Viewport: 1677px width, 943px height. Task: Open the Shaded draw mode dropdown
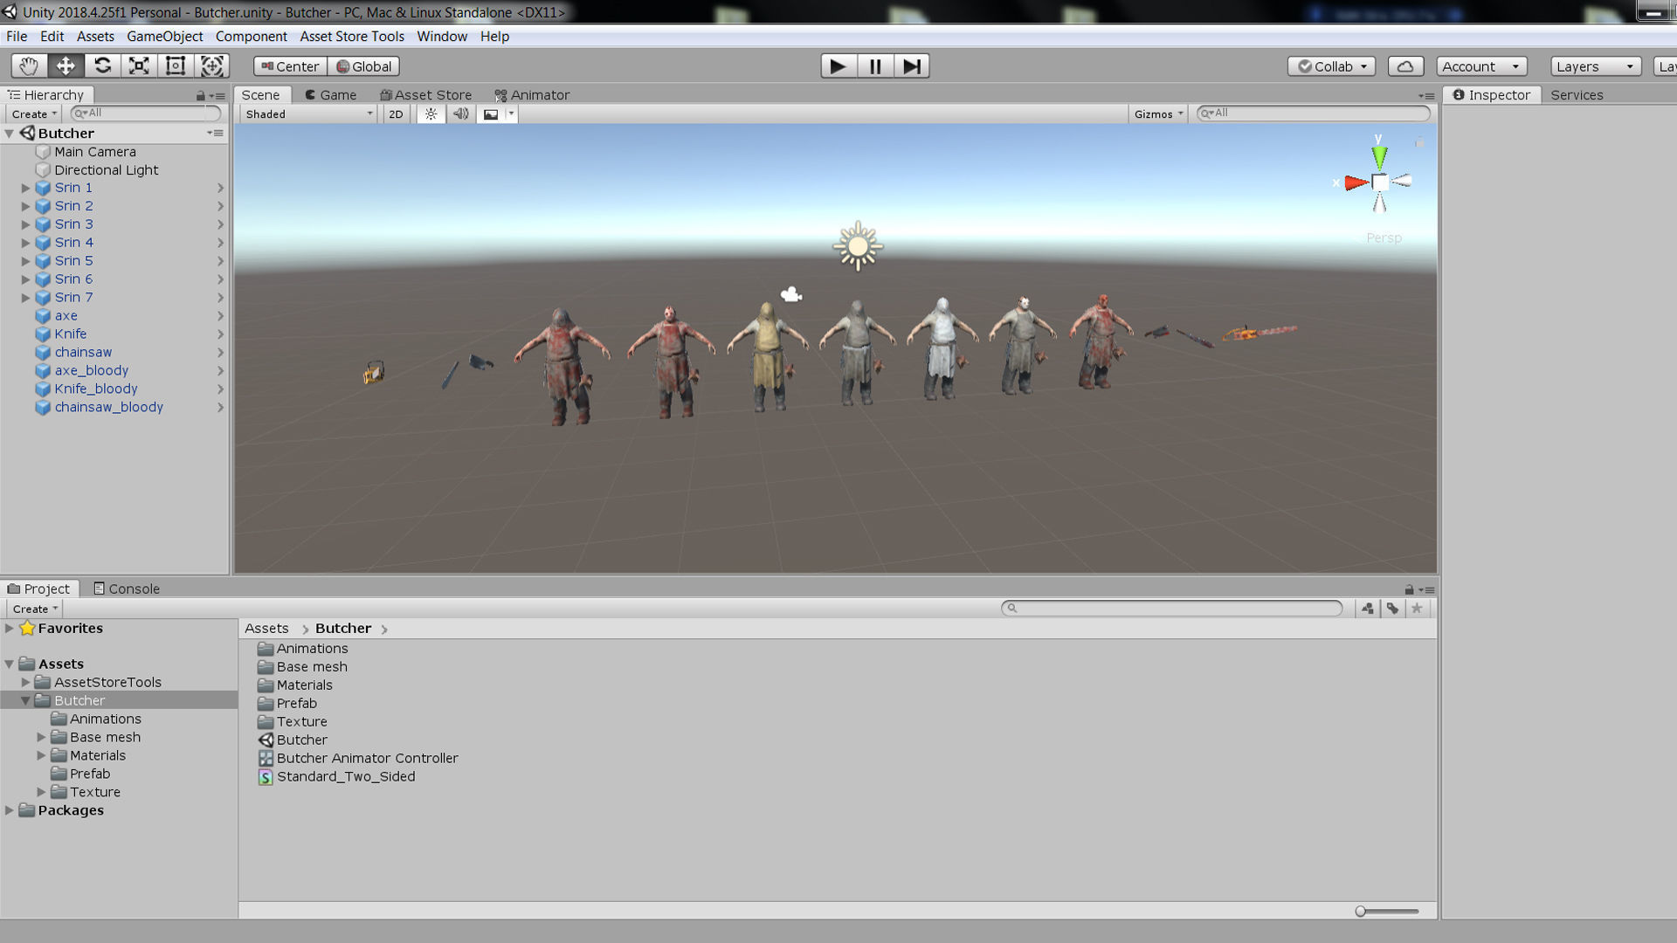(308, 114)
